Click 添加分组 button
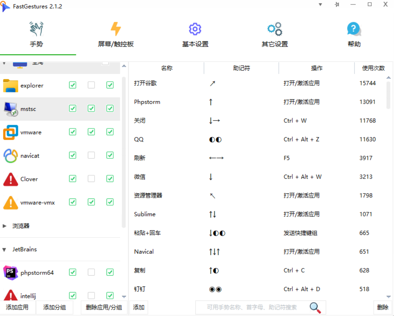 click(x=55, y=307)
